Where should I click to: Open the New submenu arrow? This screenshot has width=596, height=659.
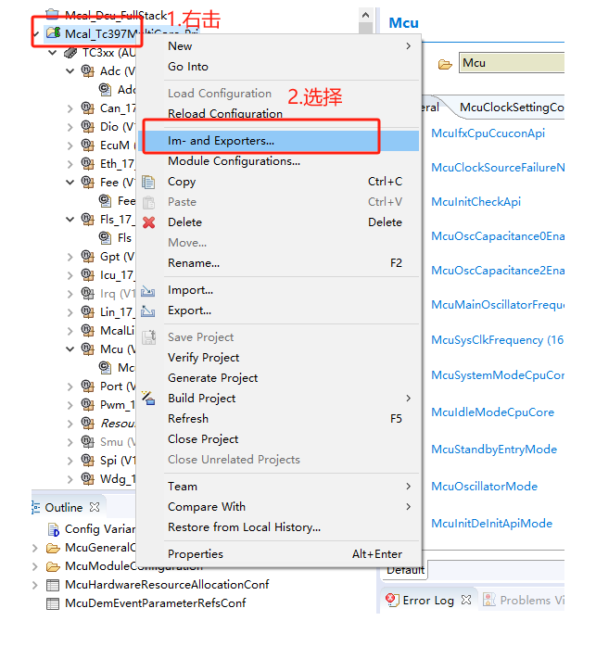point(408,46)
